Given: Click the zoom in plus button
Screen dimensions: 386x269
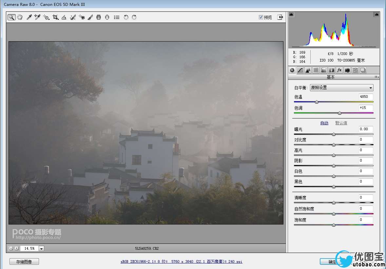Looking at the screenshot, I should (16, 248).
